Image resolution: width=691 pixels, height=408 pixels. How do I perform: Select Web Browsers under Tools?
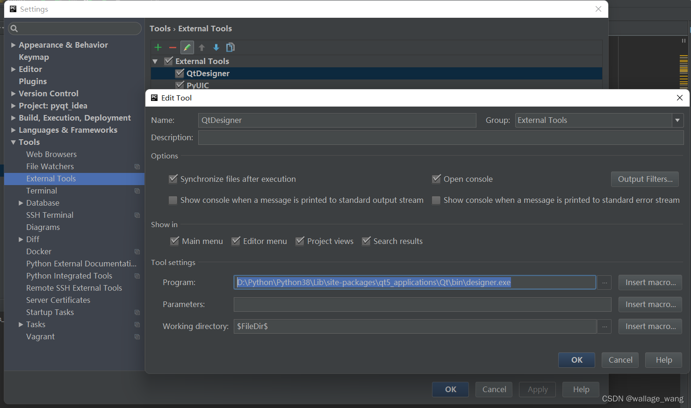click(51, 154)
